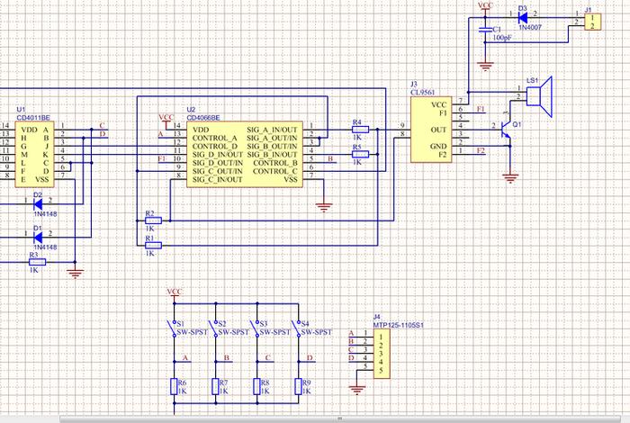Select diode D2 1N4148
630x423 pixels.
(x=38, y=204)
